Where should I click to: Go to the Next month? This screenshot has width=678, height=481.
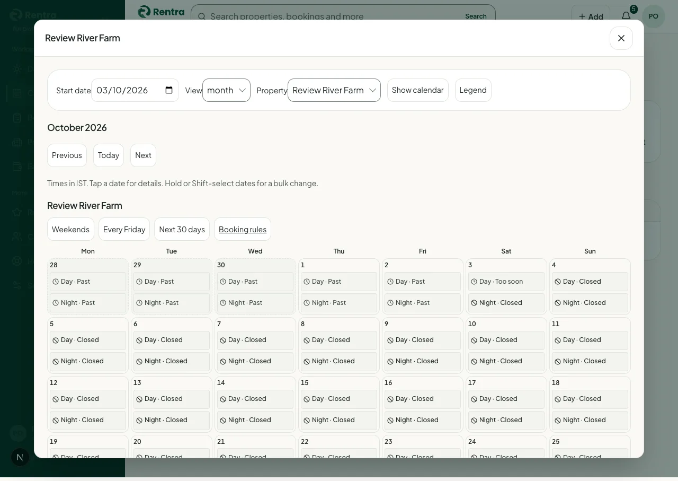point(143,155)
